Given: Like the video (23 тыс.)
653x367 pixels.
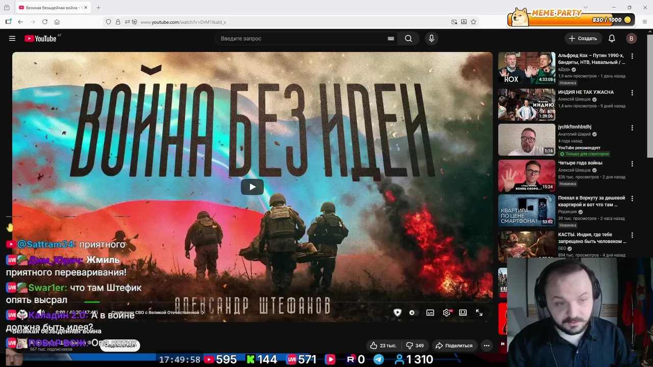Looking at the screenshot, I should (x=383, y=346).
